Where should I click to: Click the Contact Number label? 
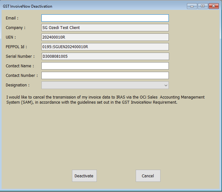(22, 76)
